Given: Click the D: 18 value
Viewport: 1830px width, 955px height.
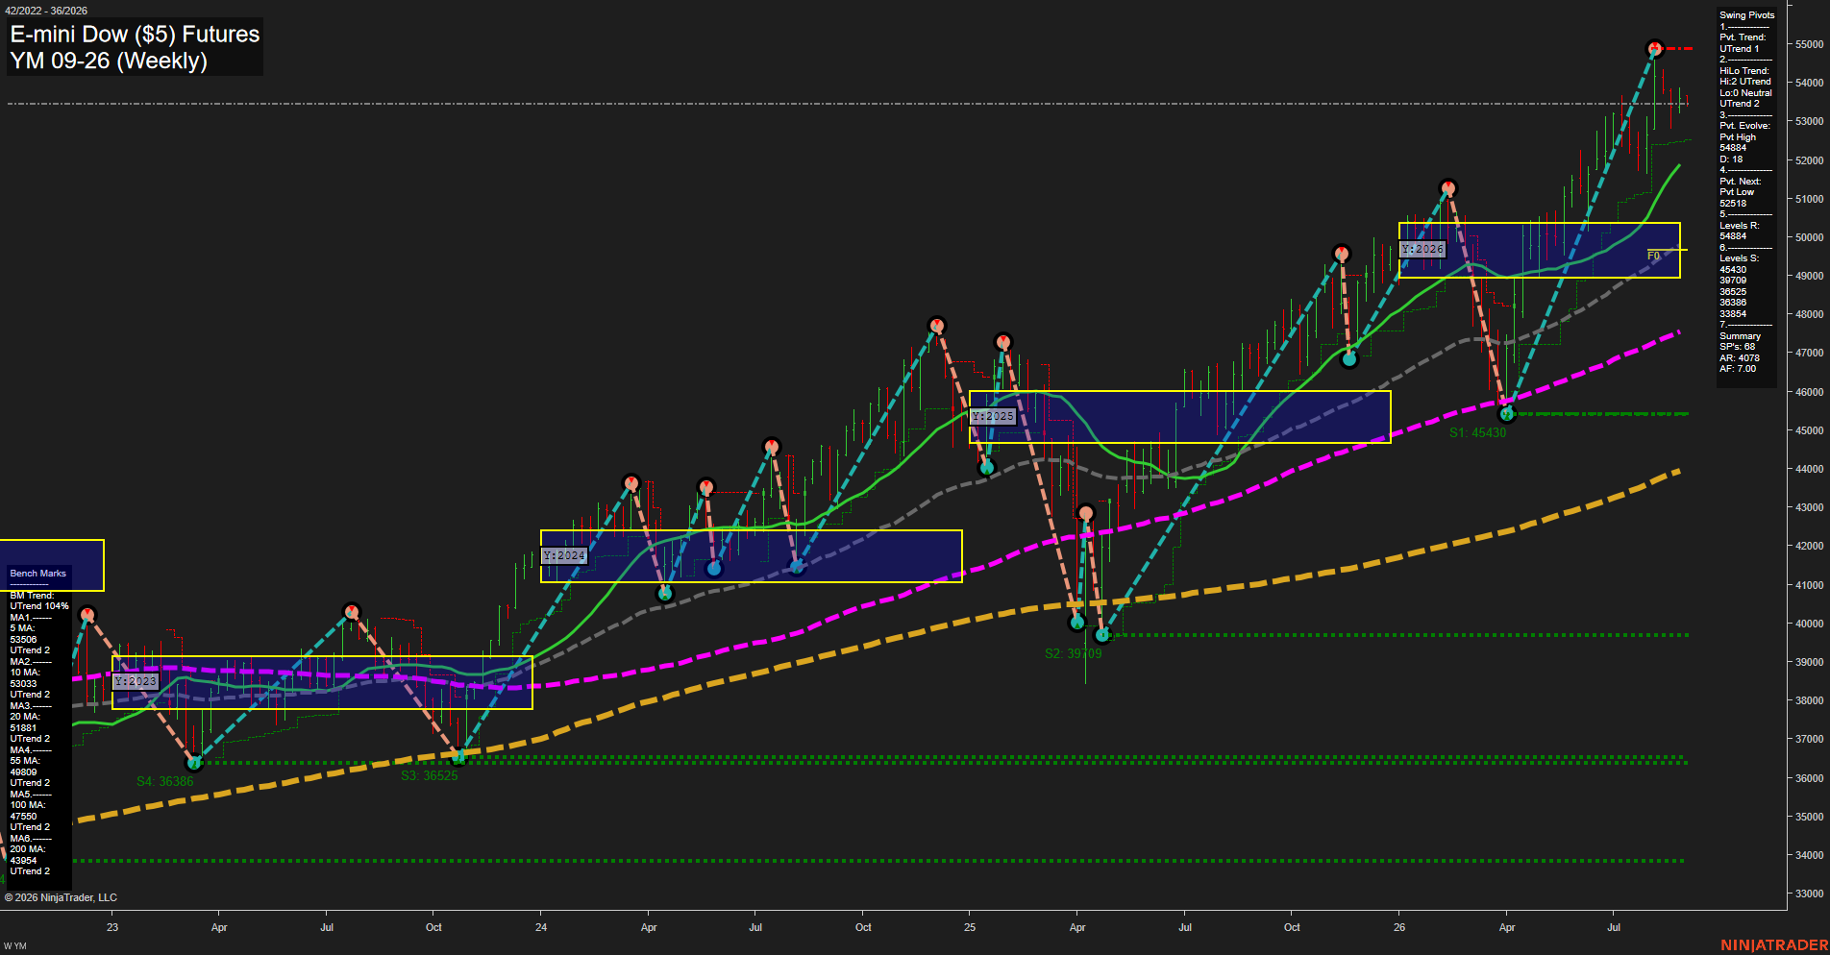Looking at the screenshot, I should click(1731, 159).
